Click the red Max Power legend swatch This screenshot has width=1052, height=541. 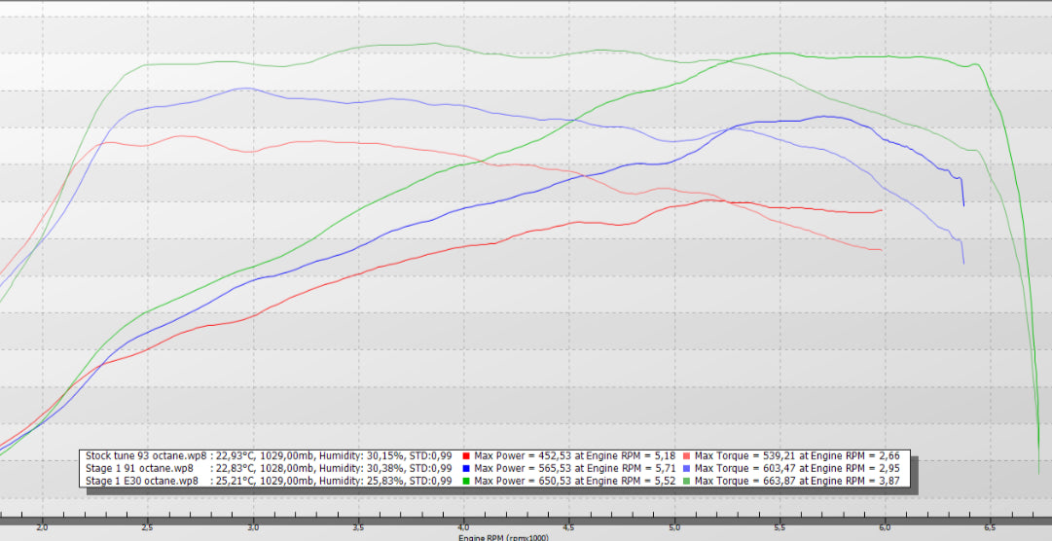click(466, 455)
